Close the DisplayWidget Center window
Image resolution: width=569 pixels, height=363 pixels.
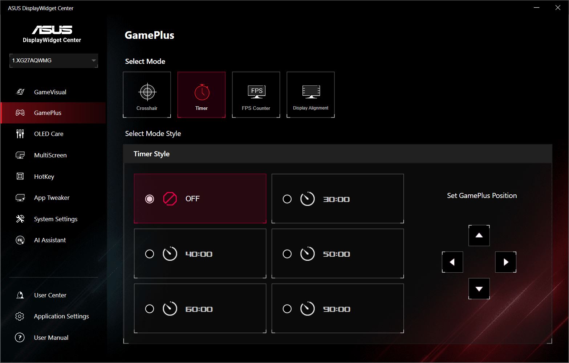click(x=558, y=8)
